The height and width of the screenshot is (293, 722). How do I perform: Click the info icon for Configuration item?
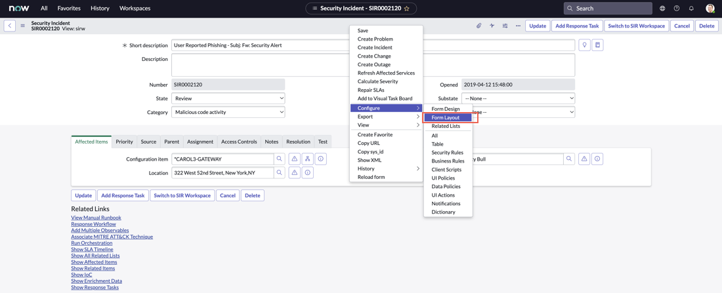321,159
